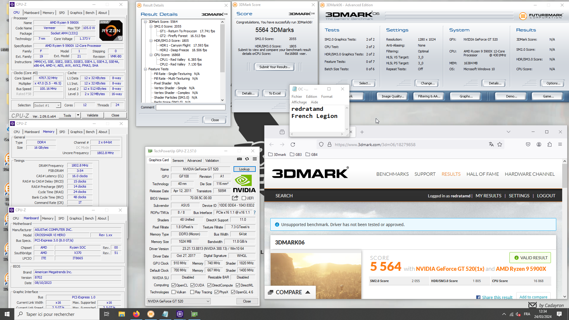This screenshot has height=320, width=569.
Task: Open the Socket #1 selection dropdown
Action: (47, 105)
